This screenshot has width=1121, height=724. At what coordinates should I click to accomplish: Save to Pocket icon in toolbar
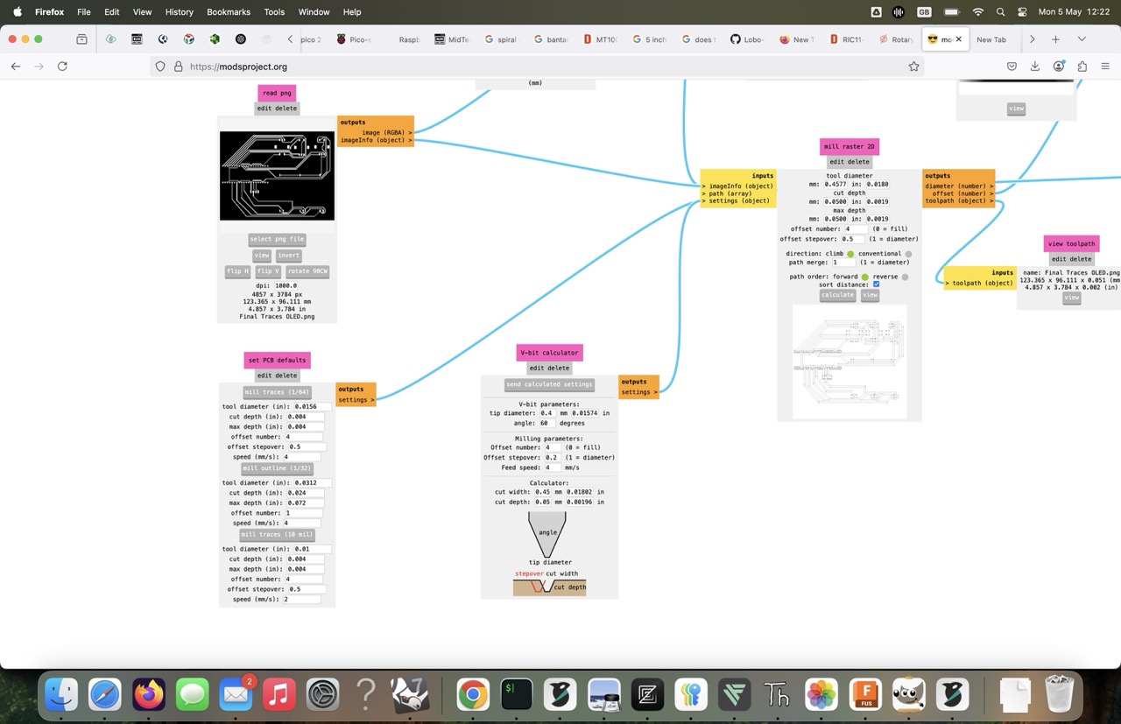coord(1012,67)
